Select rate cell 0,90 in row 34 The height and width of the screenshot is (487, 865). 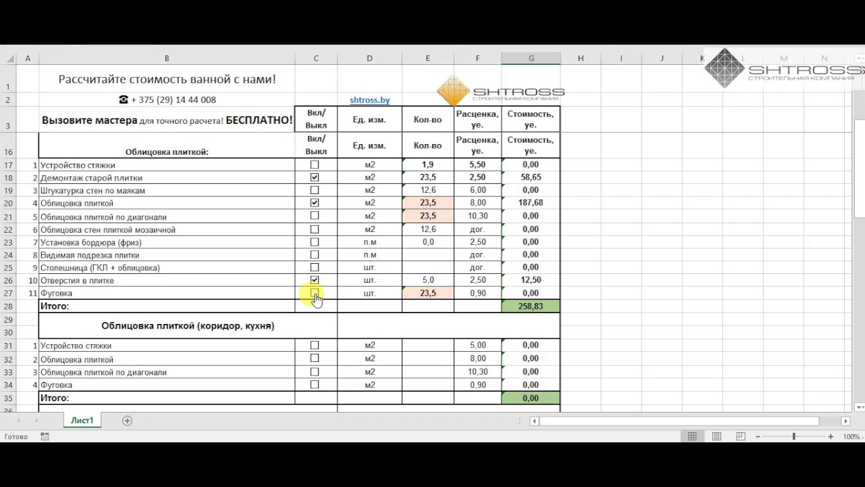[x=478, y=385]
